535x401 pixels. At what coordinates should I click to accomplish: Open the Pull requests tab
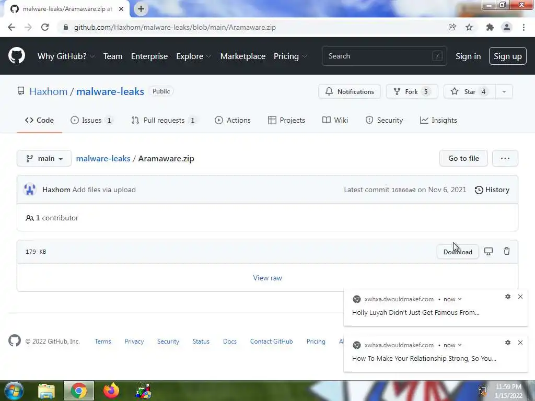(164, 121)
